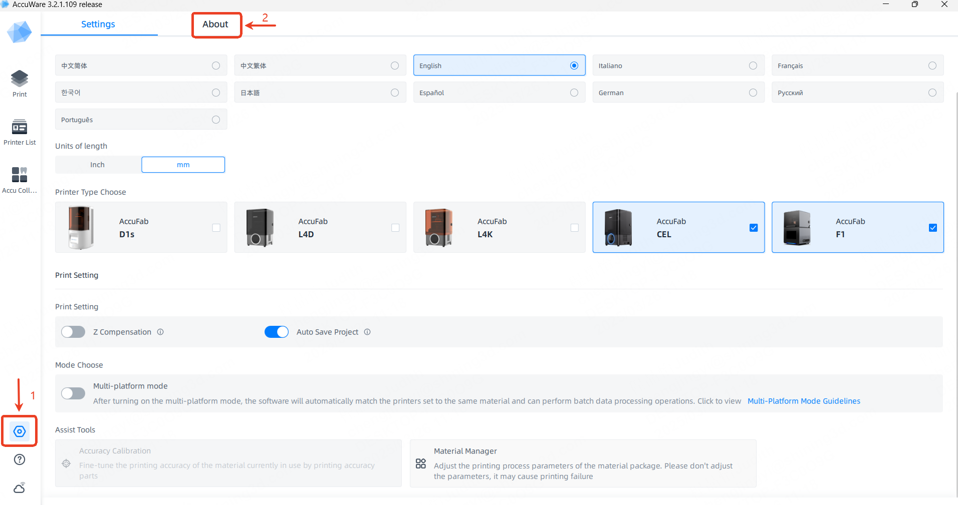Select Français language option
958x505 pixels.
click(x=858, y=66)
